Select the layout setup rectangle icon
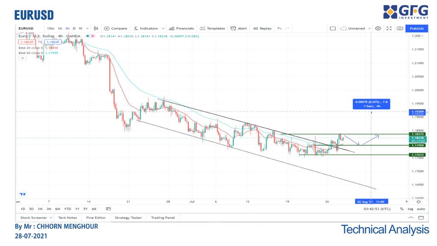Screen dimensions: 437x246 [333, 29]
